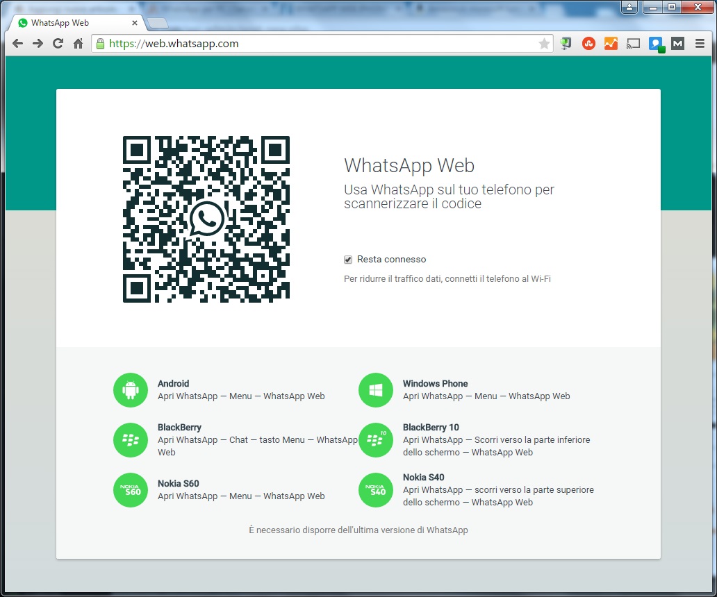Focus the address bar with web.whatsapp.com
Viewport: 717px width, 597px height.
pos(322,44)
